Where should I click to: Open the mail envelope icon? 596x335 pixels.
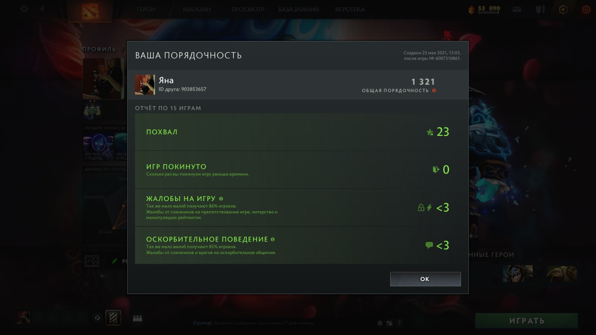tap(517, 9)
